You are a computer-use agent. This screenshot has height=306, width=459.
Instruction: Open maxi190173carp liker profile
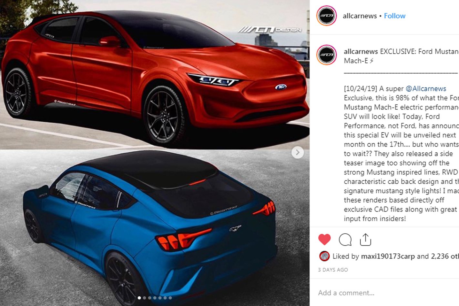[x=388, y=256]
